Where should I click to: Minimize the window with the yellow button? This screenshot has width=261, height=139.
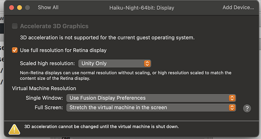coord(19,8)
